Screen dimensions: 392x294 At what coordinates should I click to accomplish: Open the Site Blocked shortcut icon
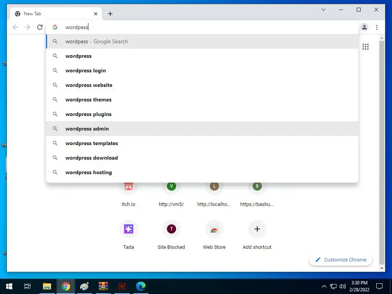click(x=171, y=229)
